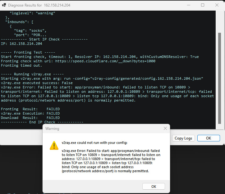Screen dimensions: 225x194
Task: Click 'v2ray.exe could not run with your config' text
Action: (94, 143)
